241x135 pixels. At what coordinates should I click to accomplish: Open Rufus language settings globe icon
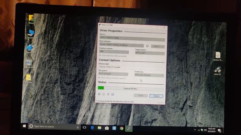pyautogui.click(x=99, y=94)
